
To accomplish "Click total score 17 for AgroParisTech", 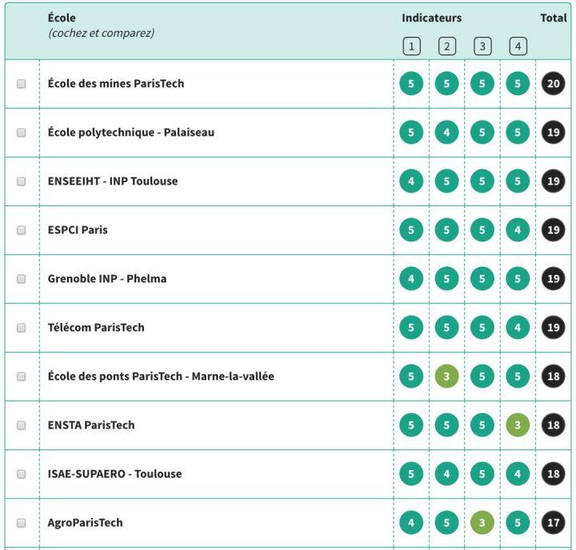I will [x=554, y=523].
